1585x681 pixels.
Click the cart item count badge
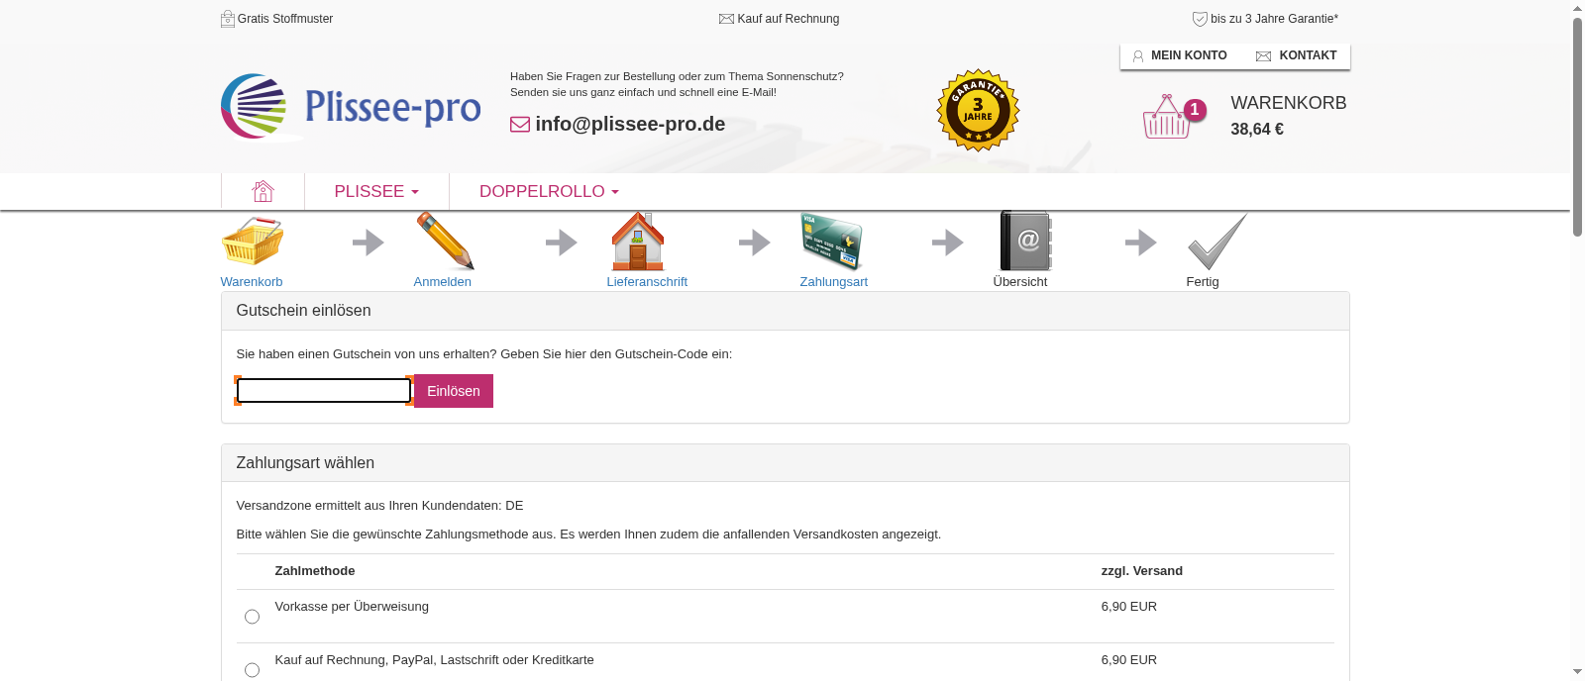point(1196,110)
